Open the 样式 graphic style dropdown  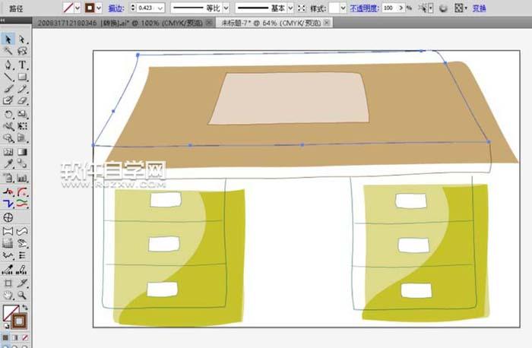coord(343,8)
